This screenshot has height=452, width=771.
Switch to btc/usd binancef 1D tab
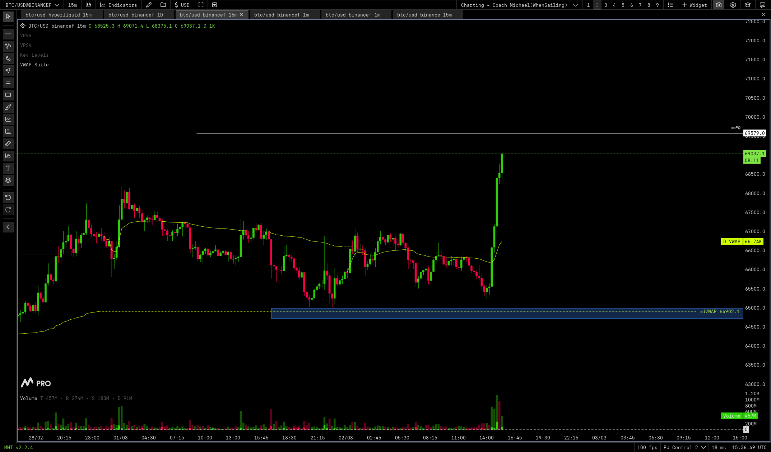pos(136,15)
